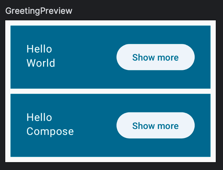Click blue padding right of second Show more
The height and width of the screenshot is (170, 223).
click(x=203, y=125)
